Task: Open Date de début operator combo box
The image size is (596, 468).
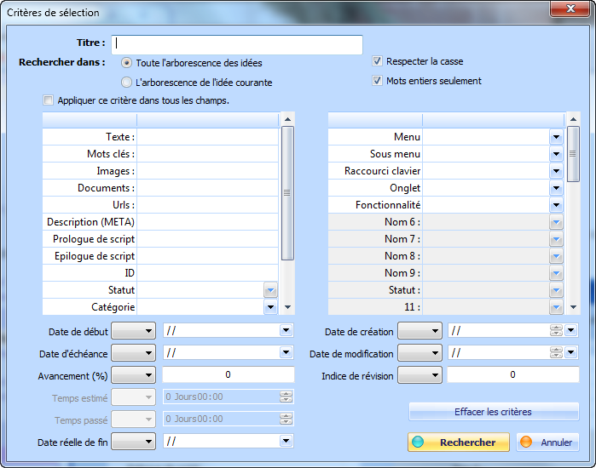Action: pyautogui.click(x=133, y=331)
